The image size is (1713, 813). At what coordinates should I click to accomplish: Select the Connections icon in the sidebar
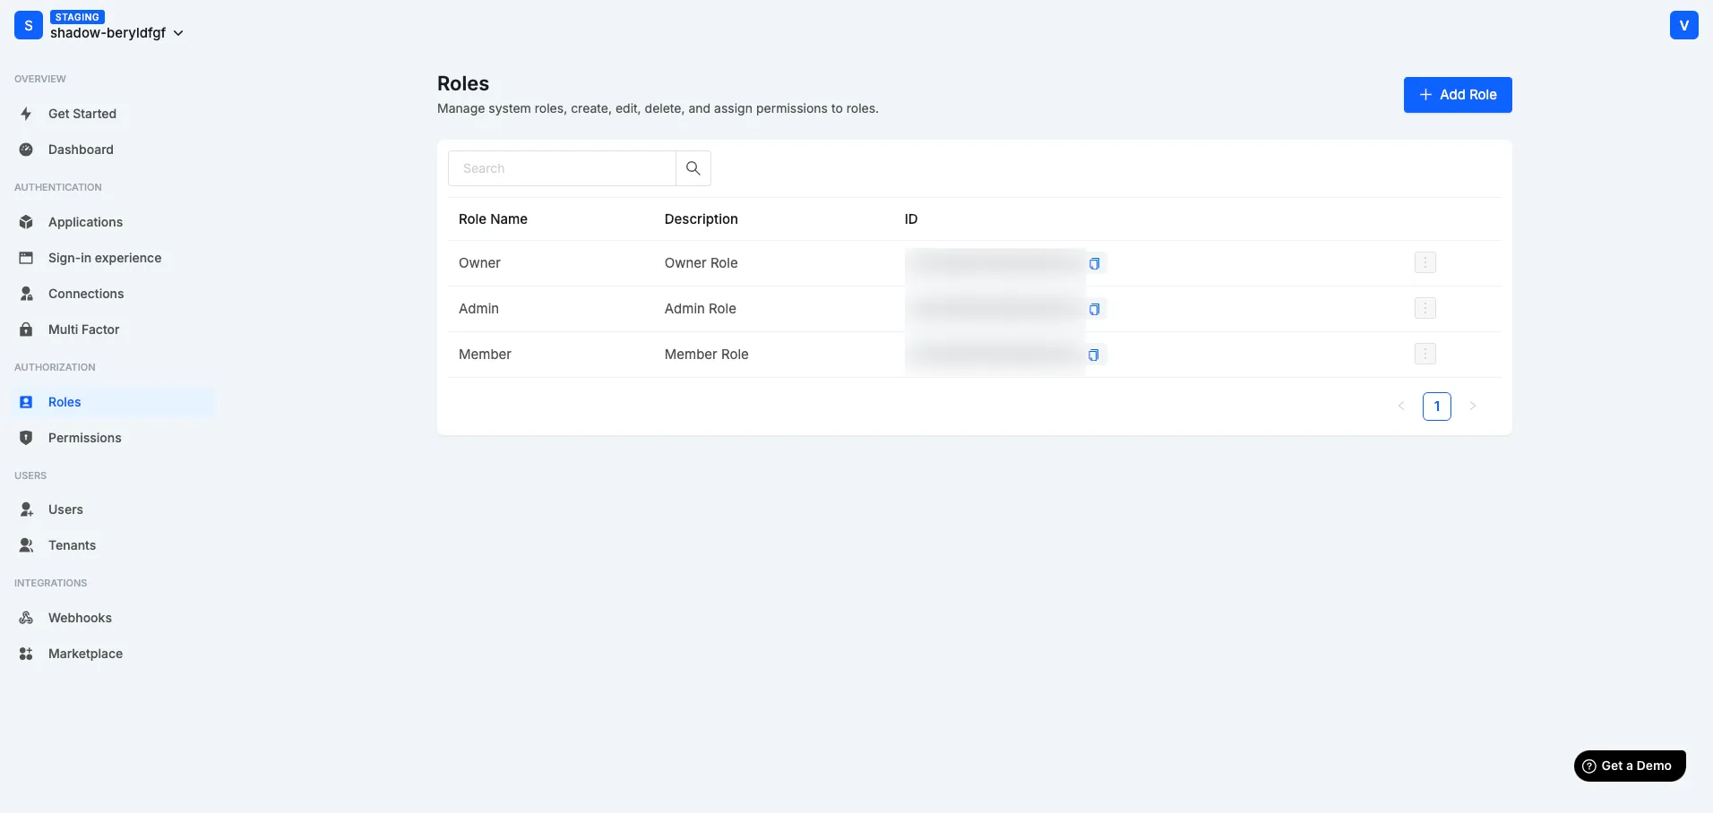click(x=26, y=294)
